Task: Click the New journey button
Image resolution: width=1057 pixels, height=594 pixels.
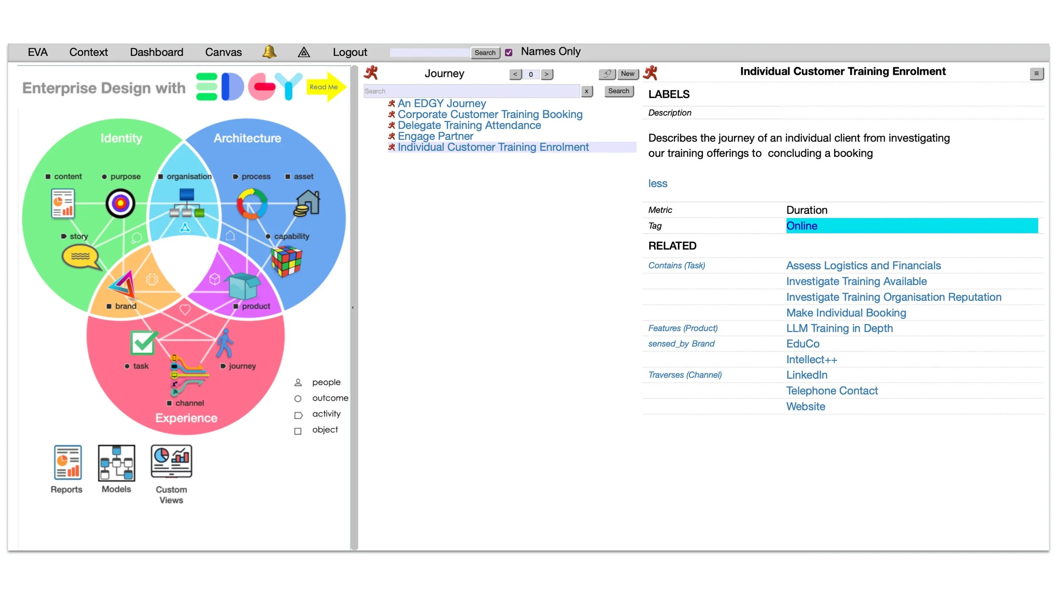Action: [627, 74]
